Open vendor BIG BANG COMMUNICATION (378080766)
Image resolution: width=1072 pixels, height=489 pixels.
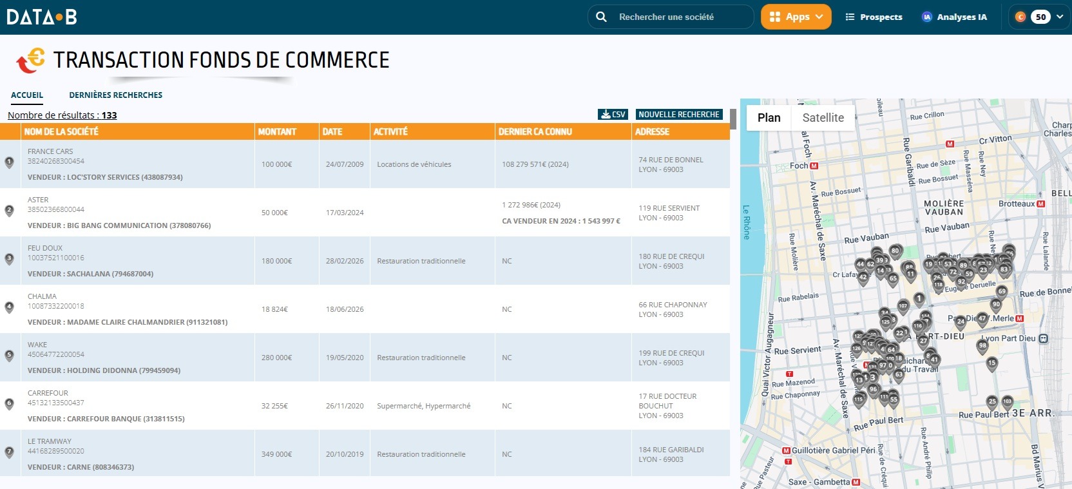(x=119, y=225)
